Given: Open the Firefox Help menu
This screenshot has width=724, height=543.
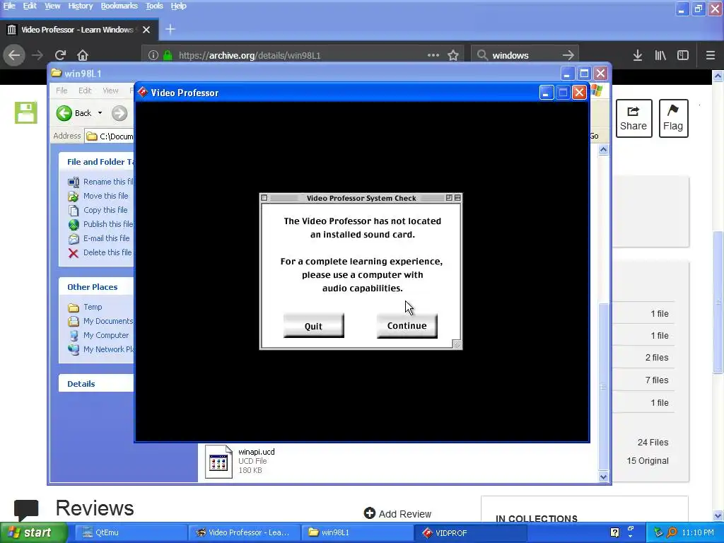Looking at the screenshot, I should [x=178, y=6].
